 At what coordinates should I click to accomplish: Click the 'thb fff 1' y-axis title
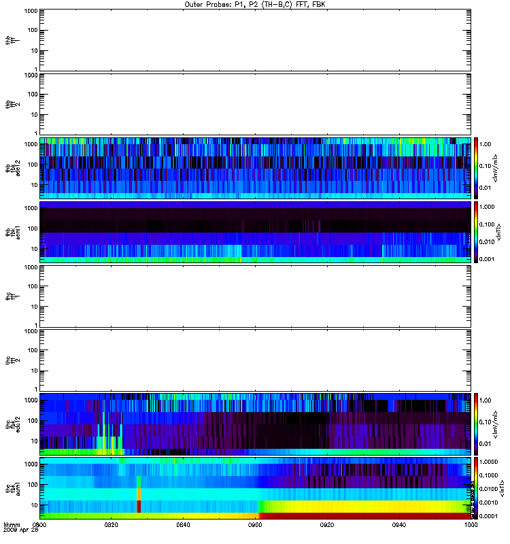(12, 40)
